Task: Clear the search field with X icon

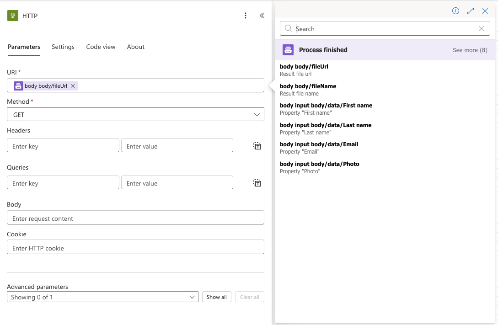Action: point(481,28)
